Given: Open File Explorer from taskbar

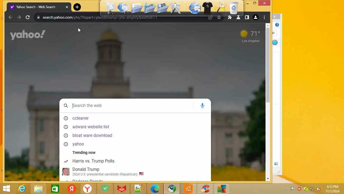Looking at the screenshot, I should coord(38,189).
